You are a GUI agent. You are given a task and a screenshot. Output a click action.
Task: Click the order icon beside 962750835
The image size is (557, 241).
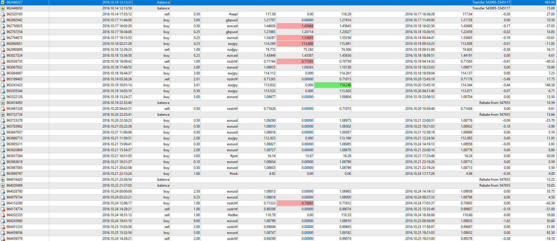click(3, 26)
